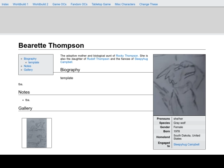Screen dimensions: 224x168
Task: Open Tabletop Game section
Action: [101, 4]
